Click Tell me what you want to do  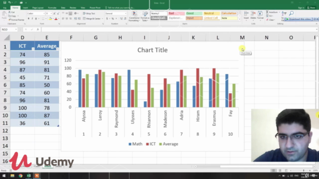120,8
